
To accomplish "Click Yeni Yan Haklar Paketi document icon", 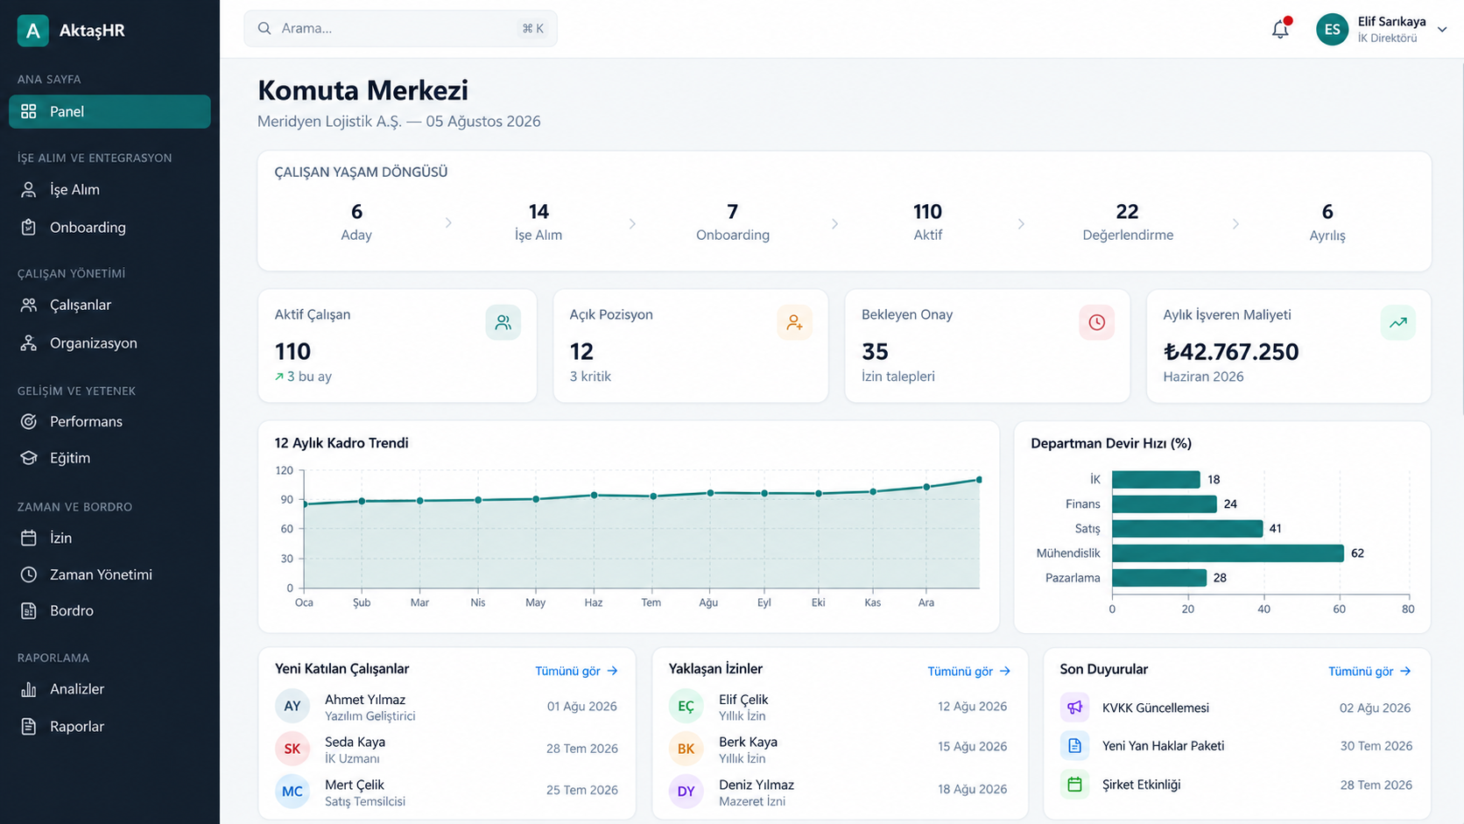I will tap(1074, 746).
